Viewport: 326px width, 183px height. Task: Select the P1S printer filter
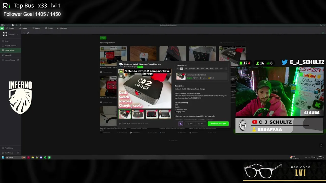tap(186, 69)
